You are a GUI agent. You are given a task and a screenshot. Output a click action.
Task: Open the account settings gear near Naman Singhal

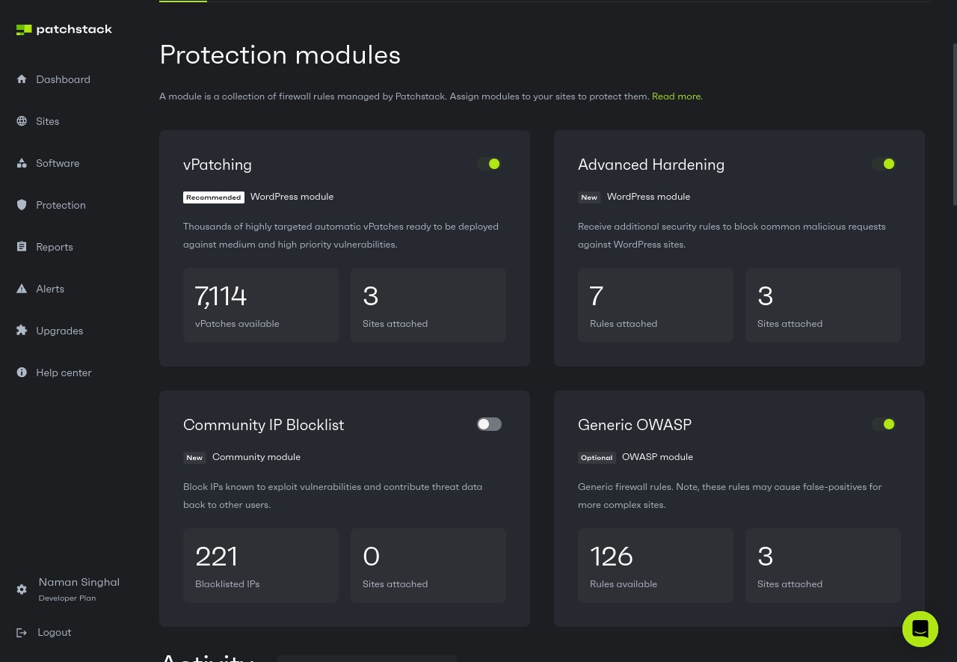point(22,589)
